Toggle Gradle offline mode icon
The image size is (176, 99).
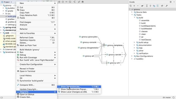162,6
